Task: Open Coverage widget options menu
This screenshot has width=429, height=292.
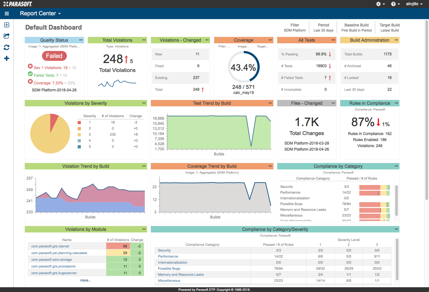Action: [270, 40]
